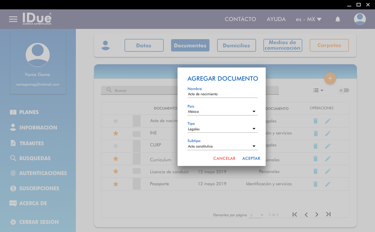Toggle the favorites filter switch

click(x=344, y=90)
